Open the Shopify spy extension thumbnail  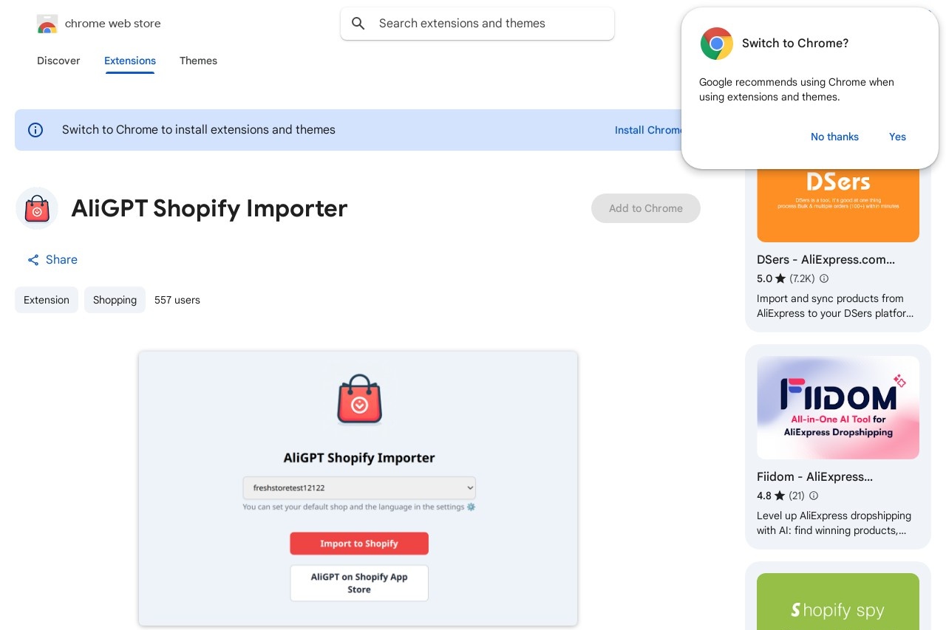pos(838,602)
